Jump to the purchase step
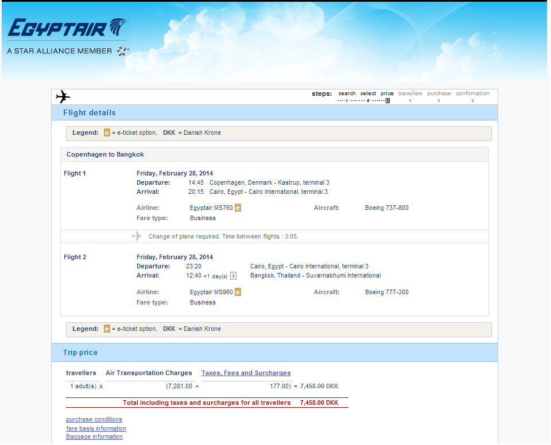 (x=439, y=93)
